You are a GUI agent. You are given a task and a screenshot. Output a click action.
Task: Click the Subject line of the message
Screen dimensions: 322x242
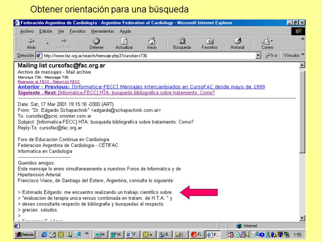(x=106, y=122)
